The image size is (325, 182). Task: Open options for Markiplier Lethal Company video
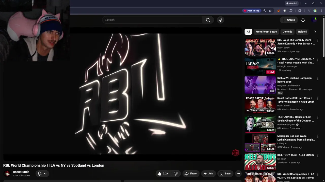pyautogui.click(x=318, y=136)
